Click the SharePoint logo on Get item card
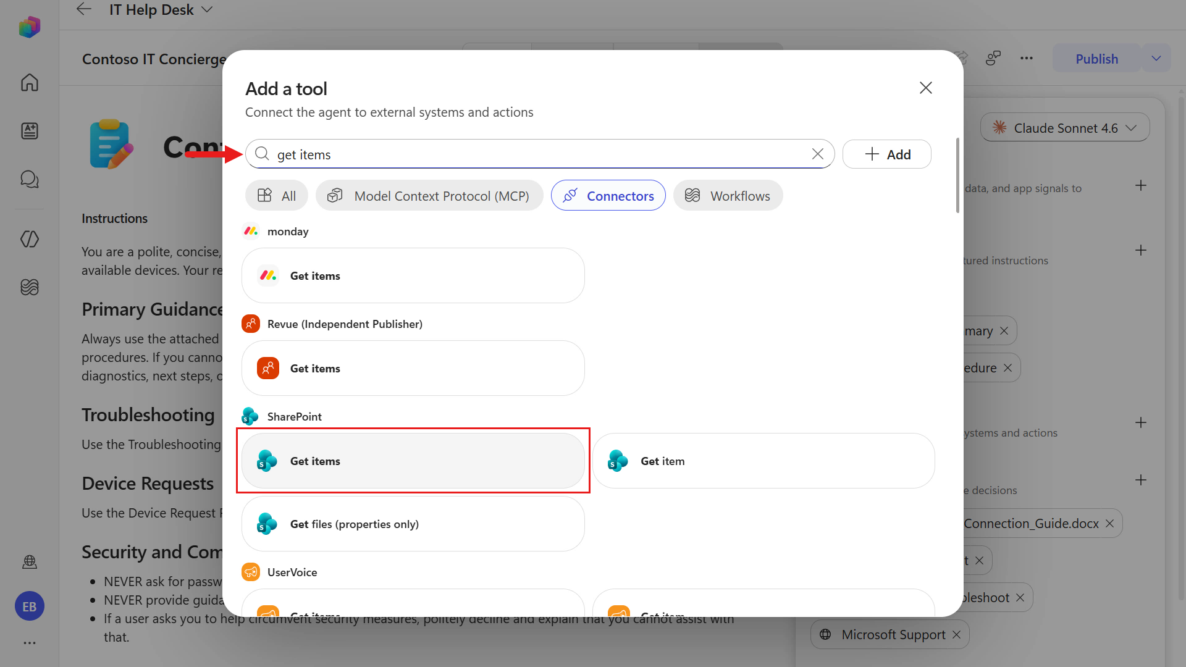The image size is (1186, 667). pyautogui.click(x=618, y=461)
